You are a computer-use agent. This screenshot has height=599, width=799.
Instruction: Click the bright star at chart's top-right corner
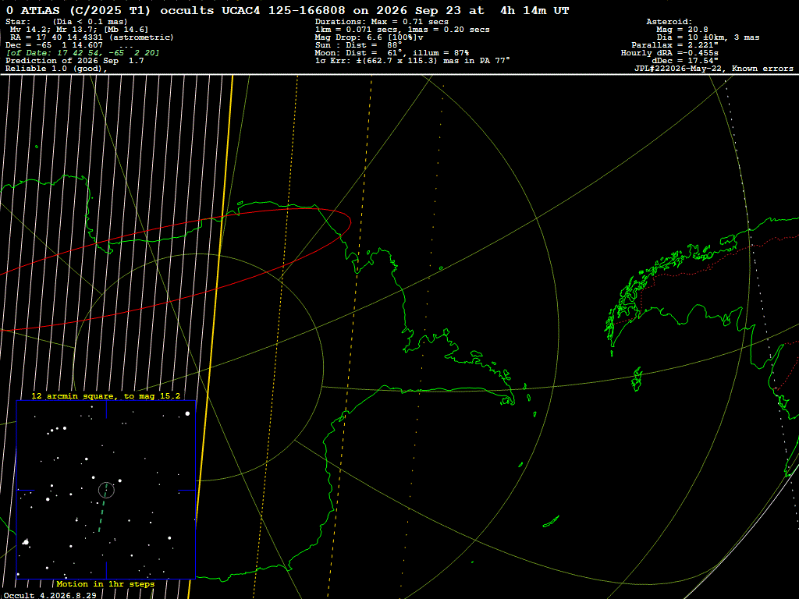coord(187,413)
